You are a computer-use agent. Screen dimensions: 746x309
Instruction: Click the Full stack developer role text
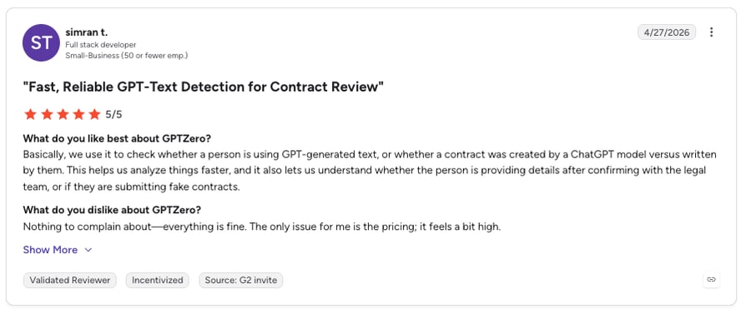(x=101, y=45)
